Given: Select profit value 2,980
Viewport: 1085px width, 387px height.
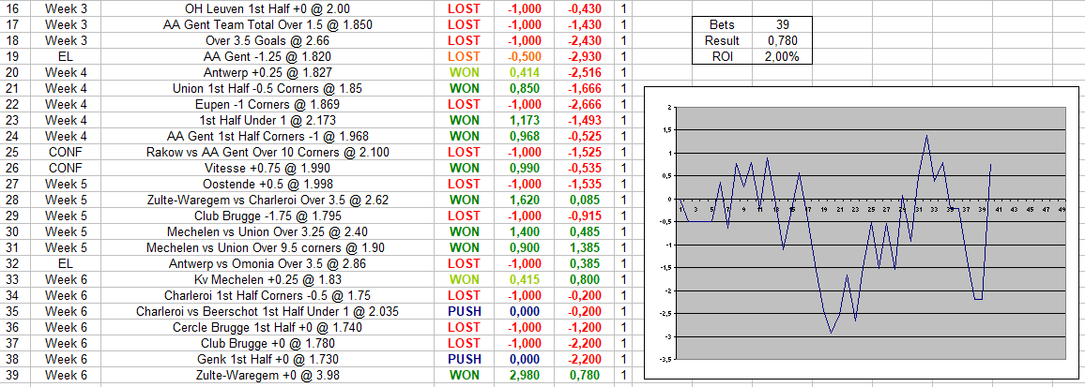Looking at the screenshot, I should 525,375.
